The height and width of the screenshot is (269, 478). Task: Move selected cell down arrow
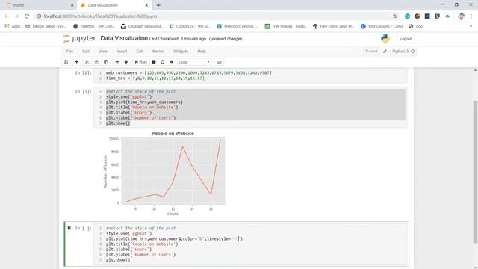[x=126, y=62]
